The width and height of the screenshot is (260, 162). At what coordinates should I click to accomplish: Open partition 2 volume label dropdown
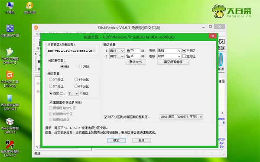pyautogui.click(x=169, y=56)
